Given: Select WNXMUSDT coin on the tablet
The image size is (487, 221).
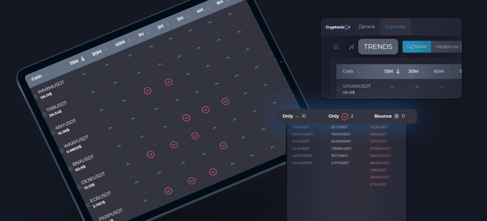Looking at the screenshot, I should click(51, 87).
